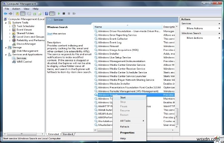The image size is (224, 143).
Task: Click the Shared Folders icon
Action: click(14, 33)
